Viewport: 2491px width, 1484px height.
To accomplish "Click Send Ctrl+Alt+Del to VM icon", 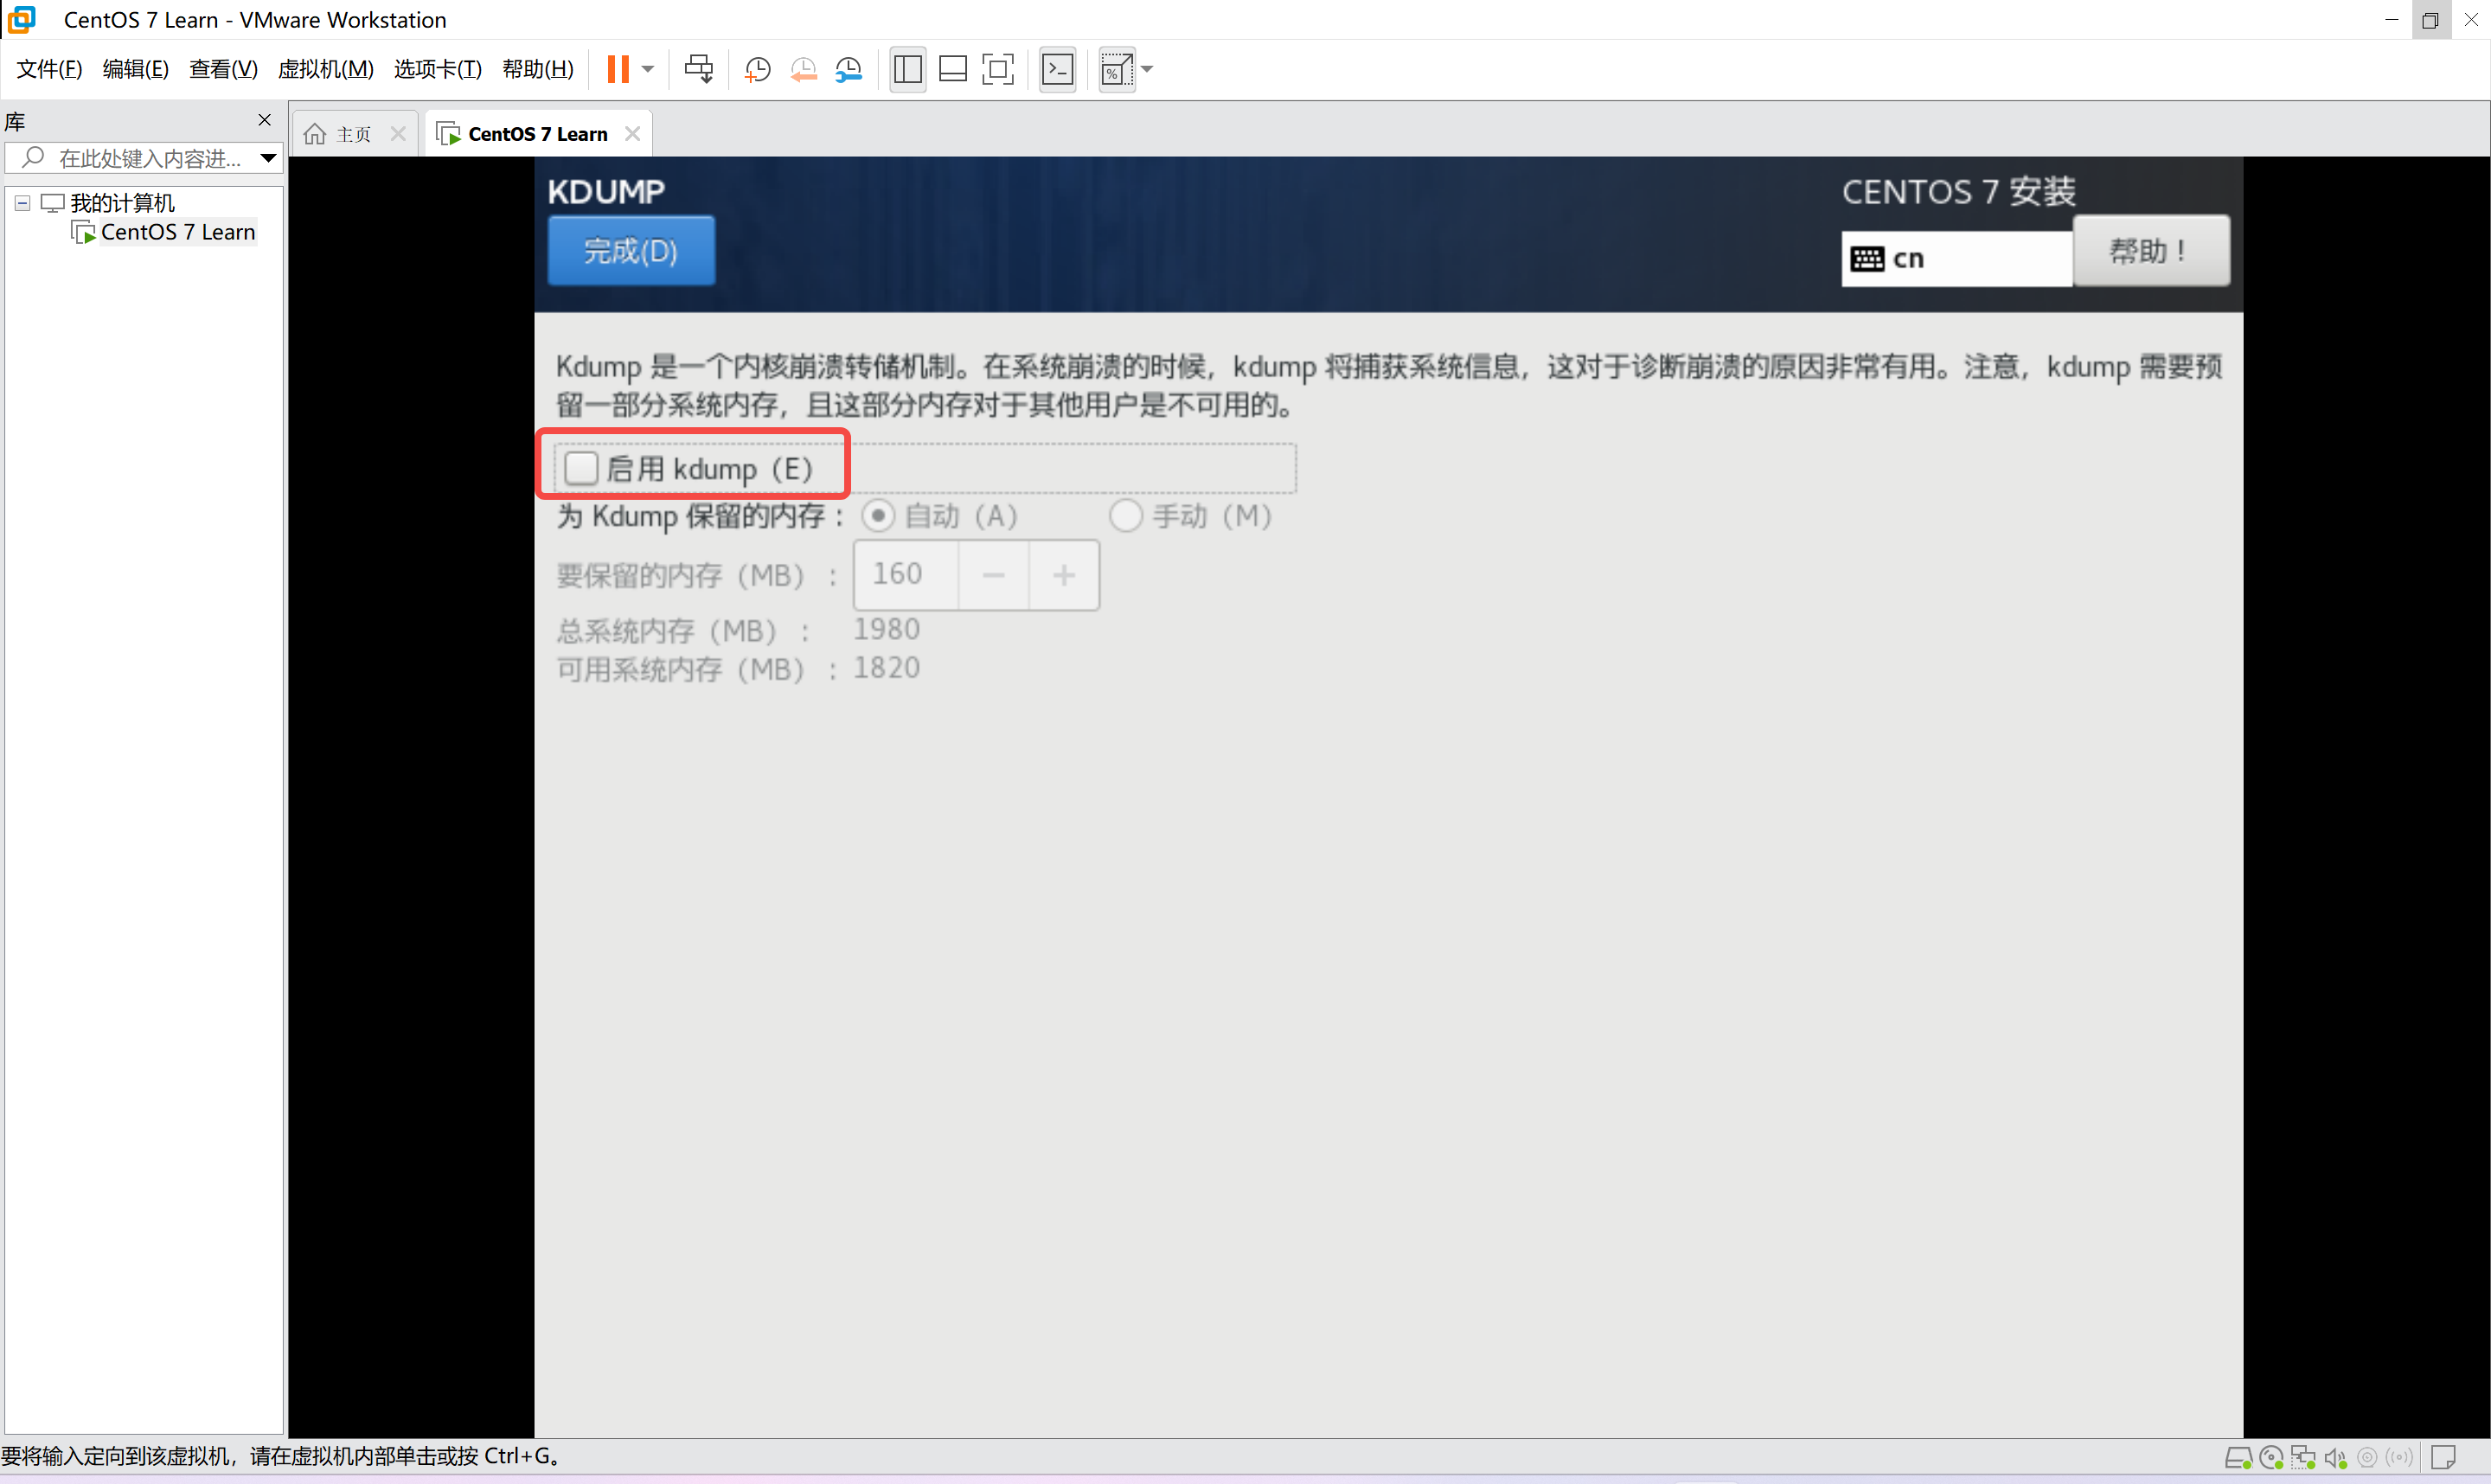I will [699, 69].
